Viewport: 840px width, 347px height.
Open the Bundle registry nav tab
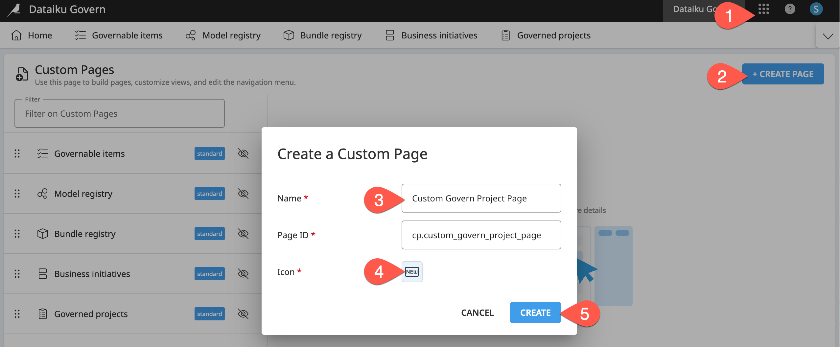[322, 35]
